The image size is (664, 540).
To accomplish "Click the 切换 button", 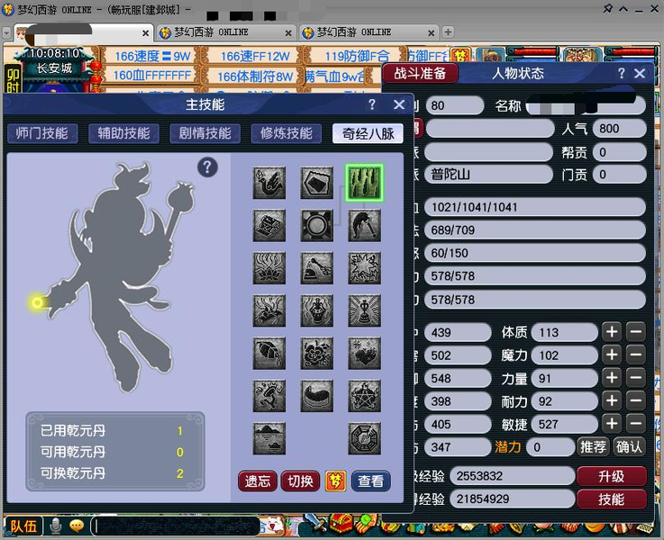I will pos(301,481).
